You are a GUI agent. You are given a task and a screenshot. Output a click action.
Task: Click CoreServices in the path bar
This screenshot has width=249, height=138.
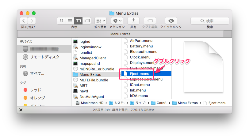(x=159, y=103)
